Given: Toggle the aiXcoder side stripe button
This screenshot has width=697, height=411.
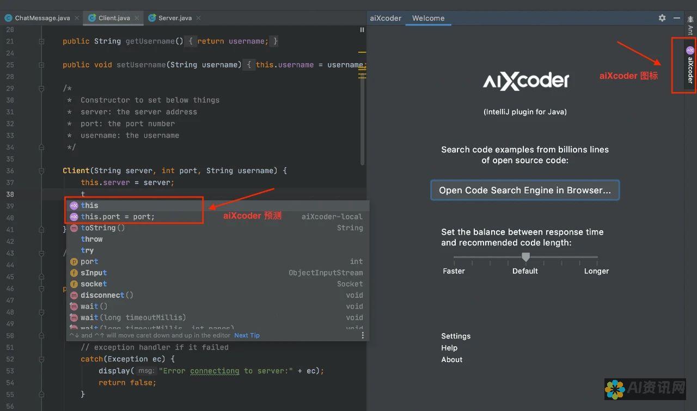Looking at the screenshot, I should [690, 65].
